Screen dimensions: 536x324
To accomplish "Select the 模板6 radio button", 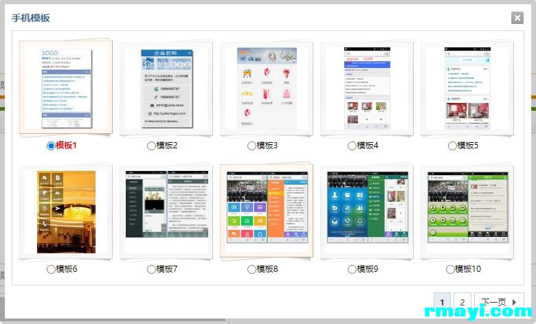I will pyautogui.click(x=51, y=269).
